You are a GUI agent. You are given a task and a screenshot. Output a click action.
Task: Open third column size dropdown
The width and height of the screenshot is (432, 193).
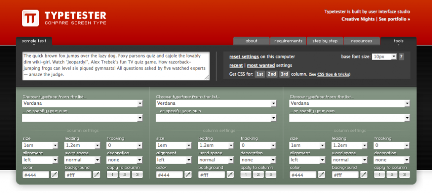(307, 145)
